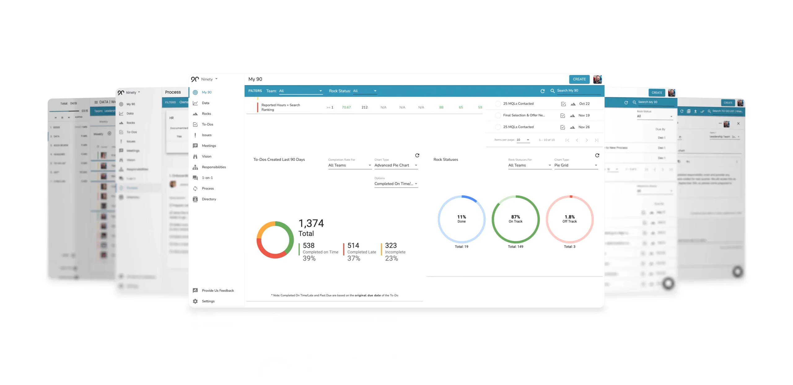Check off 'Final Selection & Offer' item
The width and height of the screenshot is (793, 385).
point(498,116)
